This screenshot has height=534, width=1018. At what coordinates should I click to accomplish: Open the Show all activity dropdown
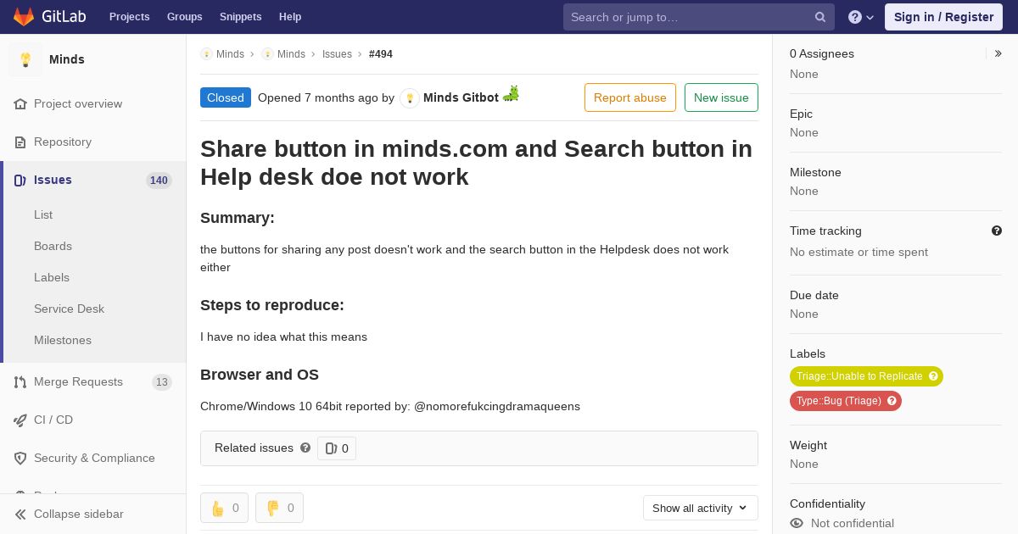[x=701, y=508]
